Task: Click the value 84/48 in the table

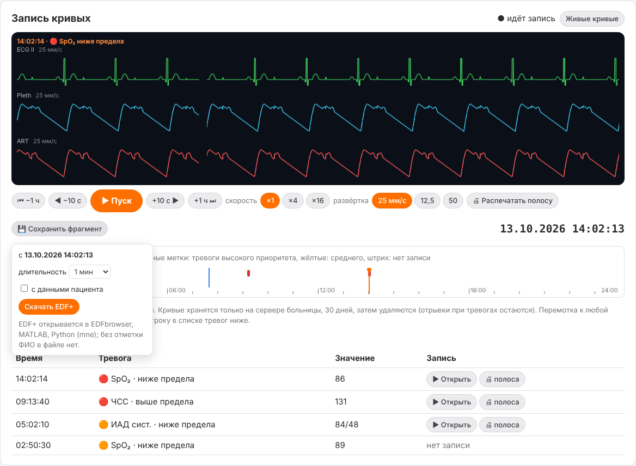Action: (347, 424)
